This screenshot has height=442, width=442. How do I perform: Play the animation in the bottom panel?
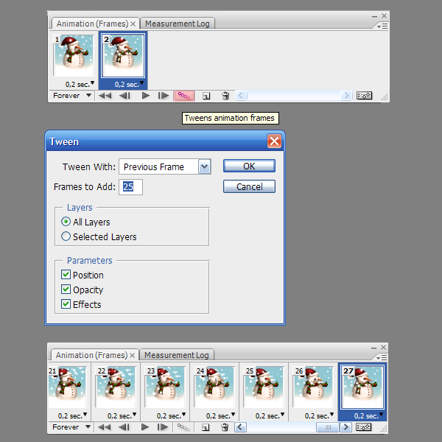point(145,427)
